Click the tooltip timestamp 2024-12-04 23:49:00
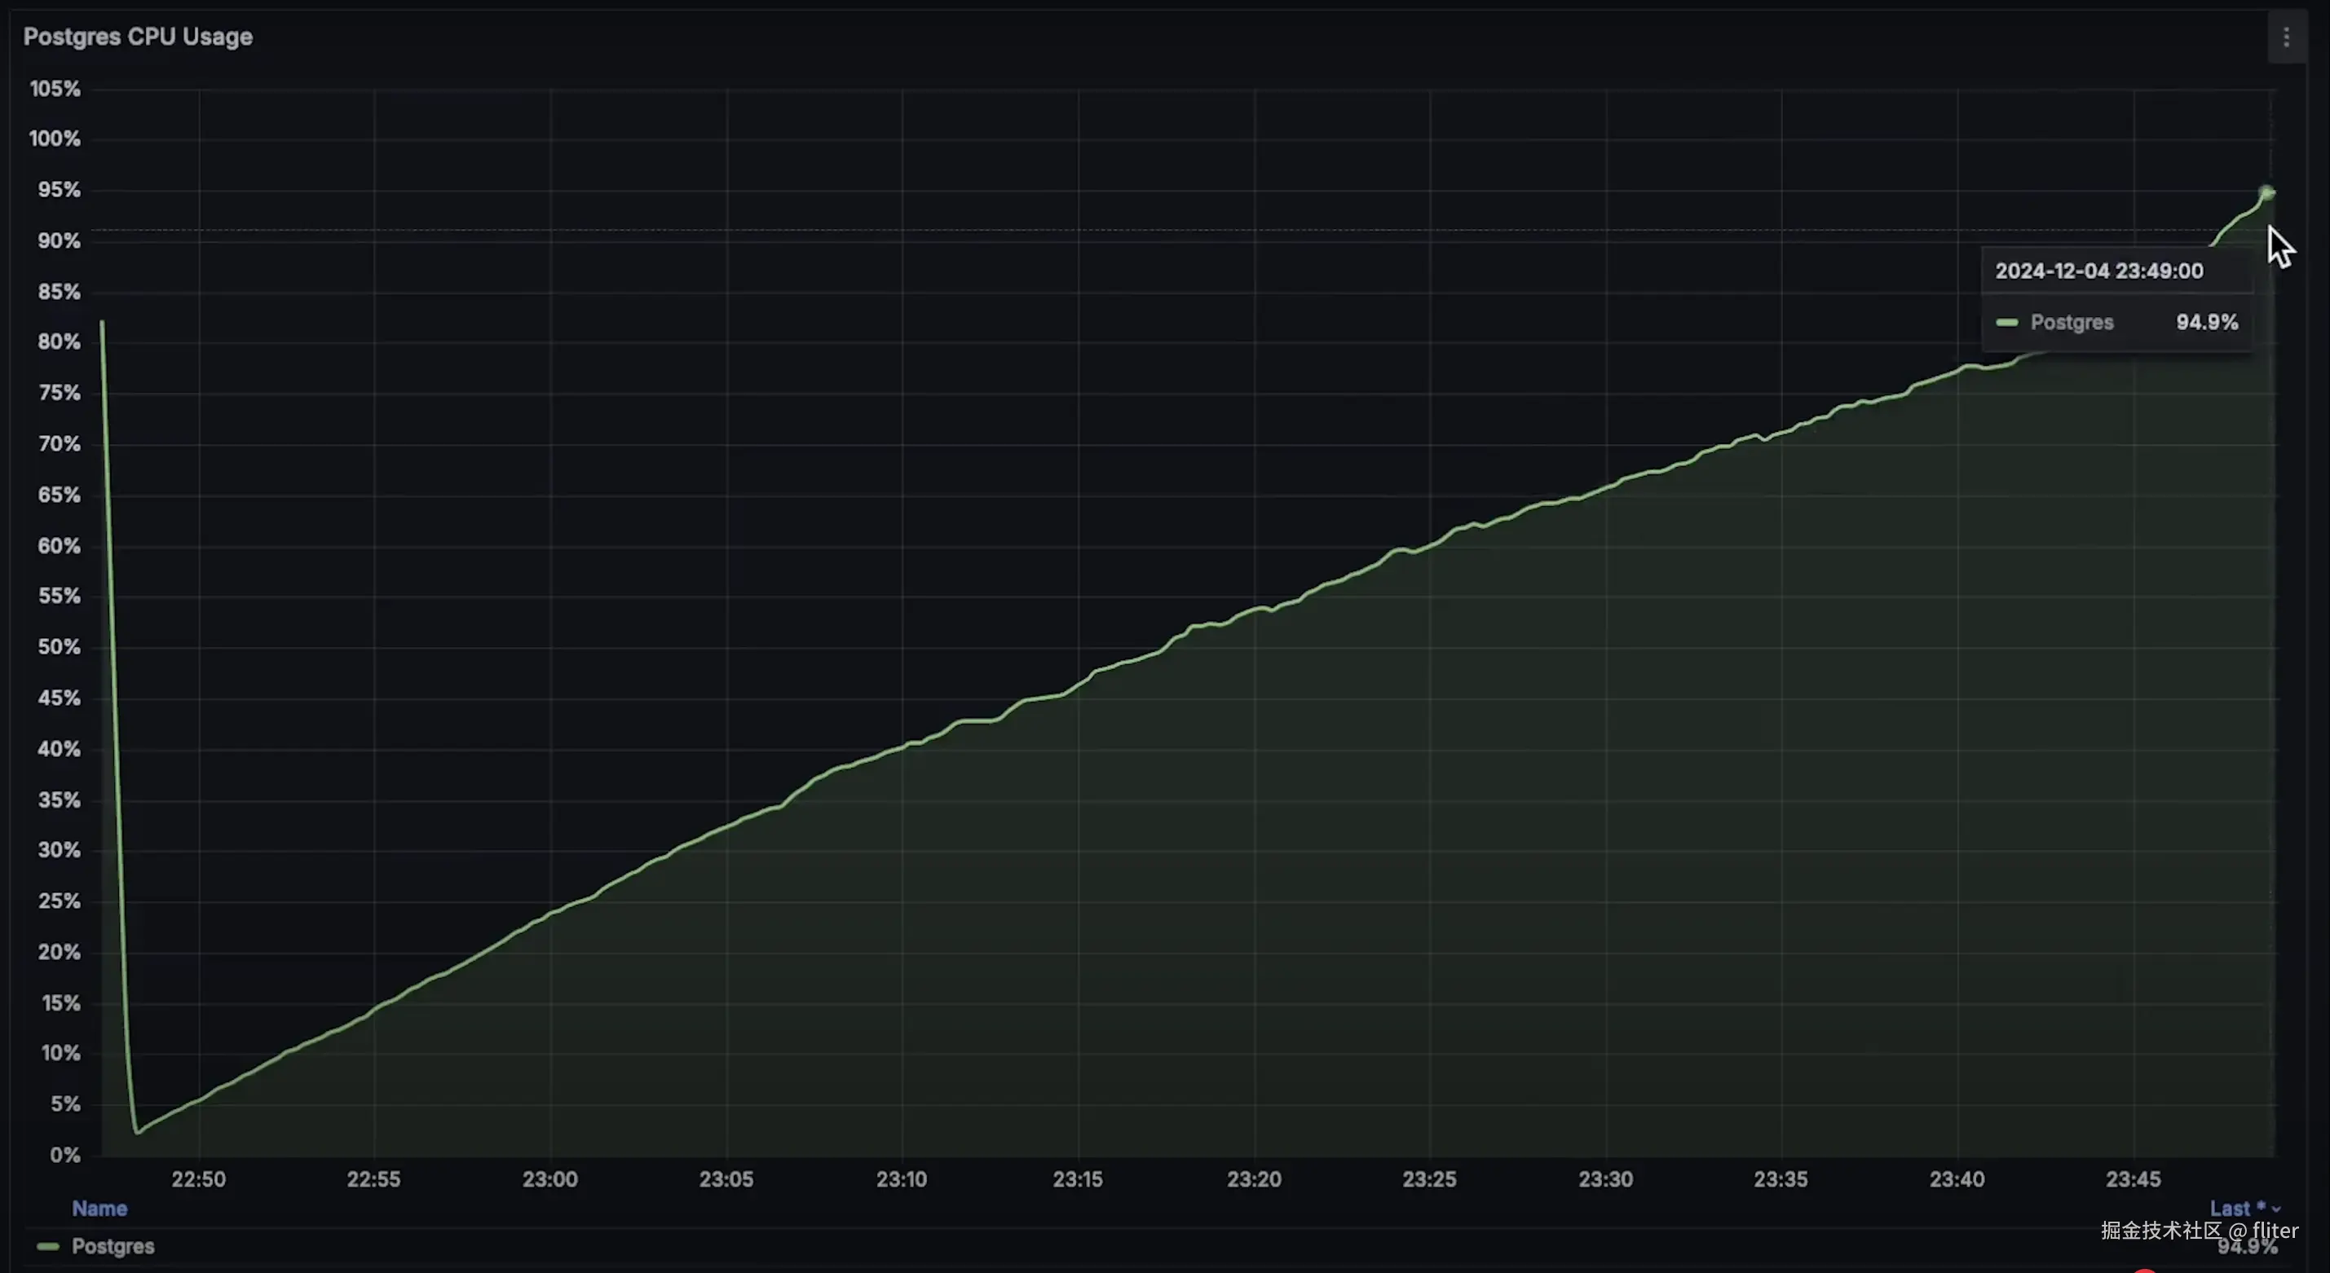 (2098, 271)
